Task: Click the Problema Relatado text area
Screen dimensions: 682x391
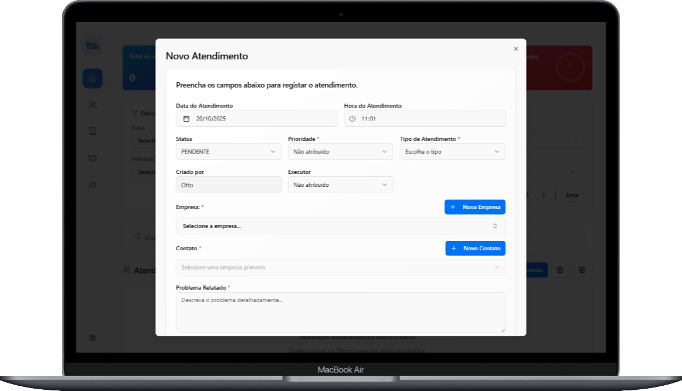Action: (340, 312)
